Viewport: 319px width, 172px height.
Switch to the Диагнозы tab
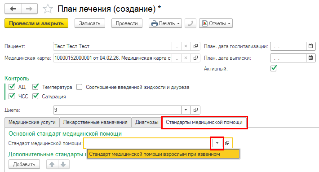[146, 122]
